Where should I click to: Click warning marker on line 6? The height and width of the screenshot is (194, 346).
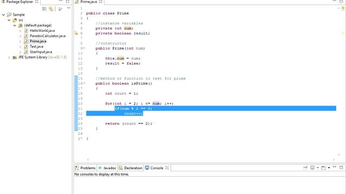(76, 33)
